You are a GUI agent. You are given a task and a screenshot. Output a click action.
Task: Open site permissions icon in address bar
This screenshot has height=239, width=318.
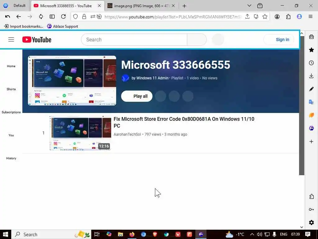coord(93,17)
